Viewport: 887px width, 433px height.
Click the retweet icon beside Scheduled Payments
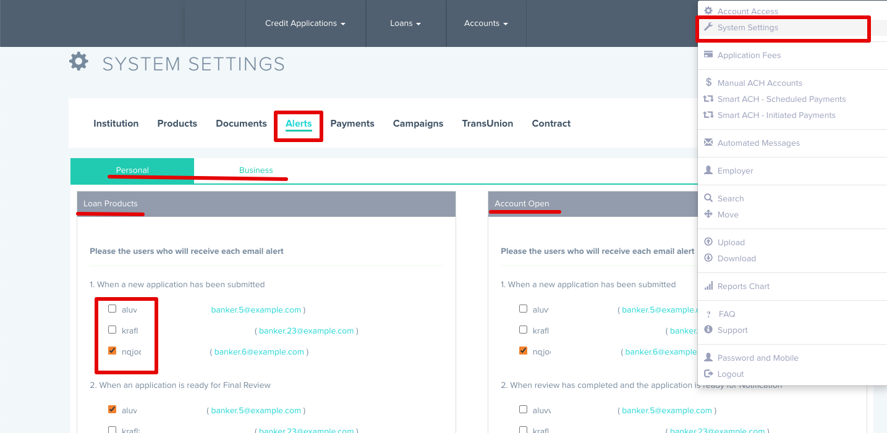point(708,98)
